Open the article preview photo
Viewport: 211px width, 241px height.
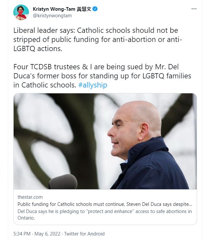(x=105, y=141)
